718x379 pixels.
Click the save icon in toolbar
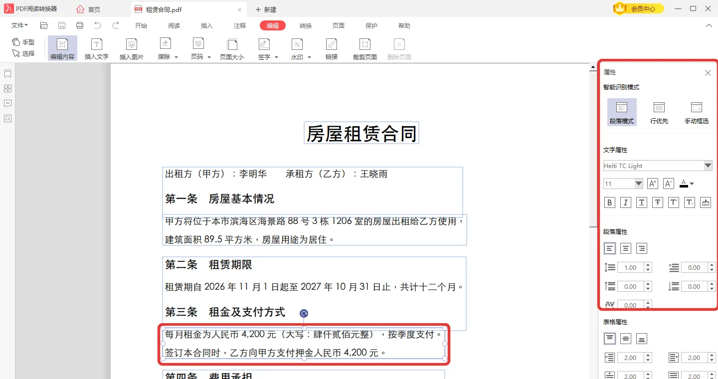click(x=62, y=25)
